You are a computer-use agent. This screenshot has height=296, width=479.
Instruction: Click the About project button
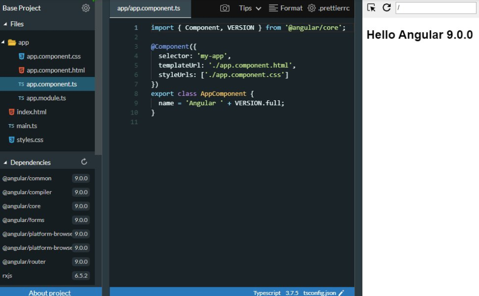point(50,292)
